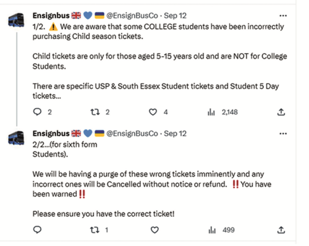Click @EnsignBusCo handle on first tweet
Image resolution: width=309 pixels, height=246 pixels.
(x=132, y=15)
